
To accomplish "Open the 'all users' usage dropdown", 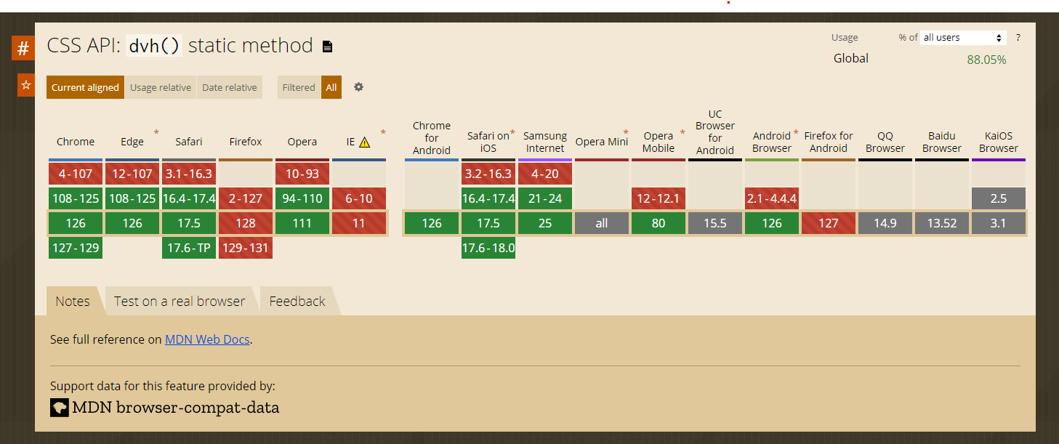I will [962, 37].
